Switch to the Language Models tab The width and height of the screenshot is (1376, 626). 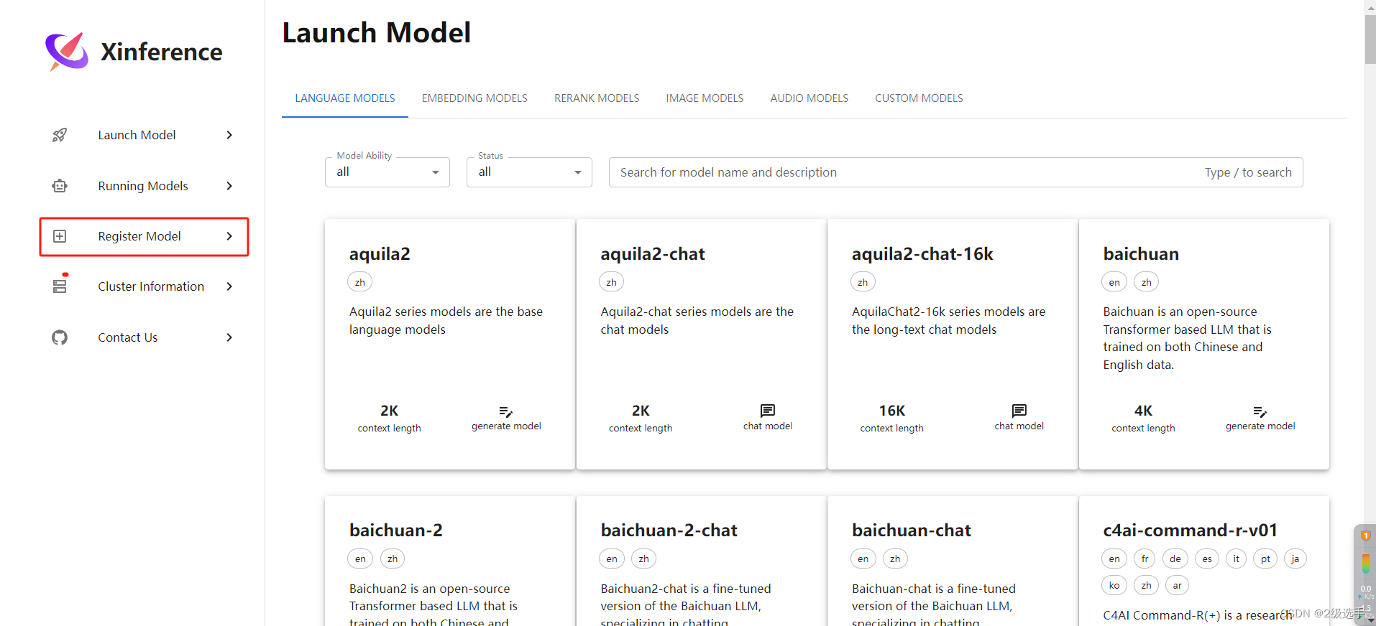(x=345, y=98)
